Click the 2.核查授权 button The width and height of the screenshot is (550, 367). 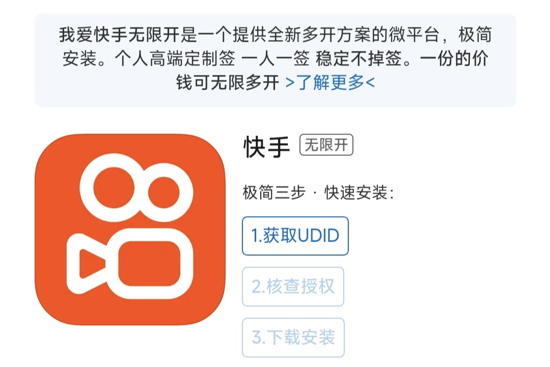(x=293, y=286)
